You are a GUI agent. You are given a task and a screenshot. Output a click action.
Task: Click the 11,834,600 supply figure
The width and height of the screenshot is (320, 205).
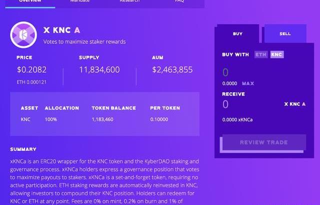(x=99, y=70)
